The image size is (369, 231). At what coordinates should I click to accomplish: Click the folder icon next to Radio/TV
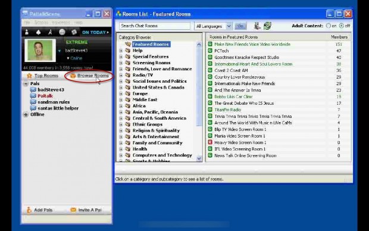coord(128,75)
